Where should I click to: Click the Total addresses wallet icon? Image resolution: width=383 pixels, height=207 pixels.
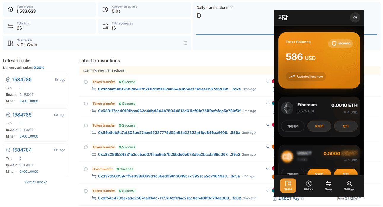click(105, 26)
